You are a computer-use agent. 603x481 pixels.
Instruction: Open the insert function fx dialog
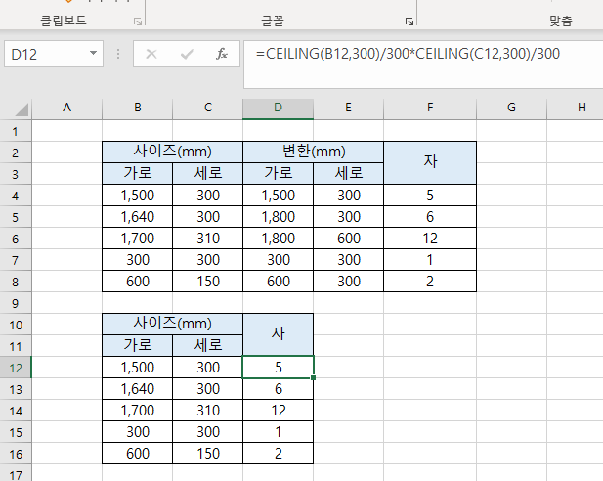pyautogui.click(x=222, y=54)
